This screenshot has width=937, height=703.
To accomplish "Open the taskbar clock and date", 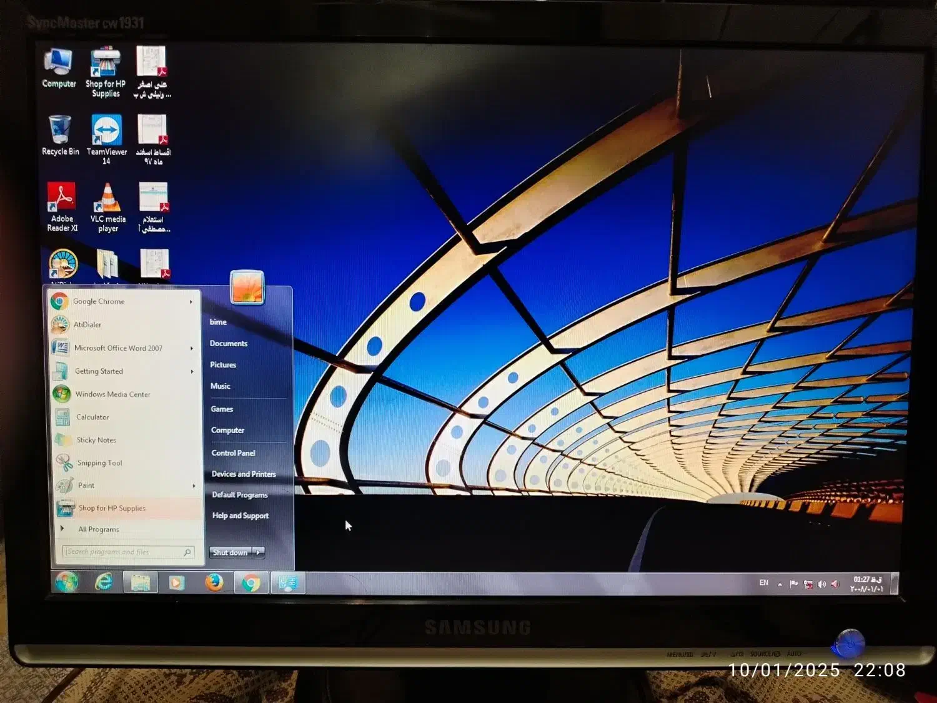I will 868,584.
